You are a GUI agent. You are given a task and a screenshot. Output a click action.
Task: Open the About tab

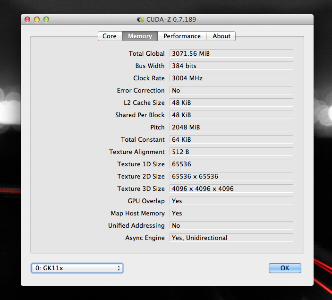[x=221, y=36]
